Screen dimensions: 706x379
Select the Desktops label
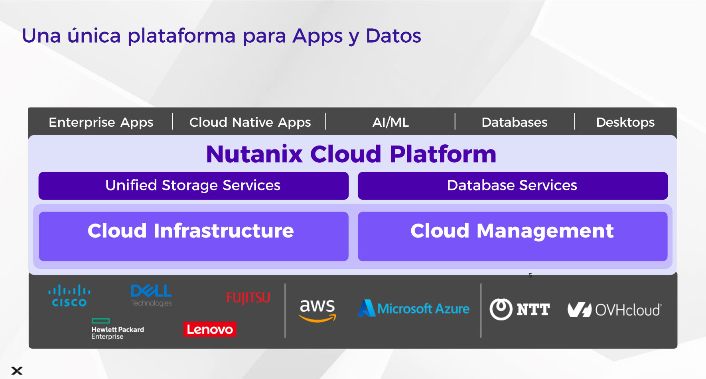(x=625, y=122)
